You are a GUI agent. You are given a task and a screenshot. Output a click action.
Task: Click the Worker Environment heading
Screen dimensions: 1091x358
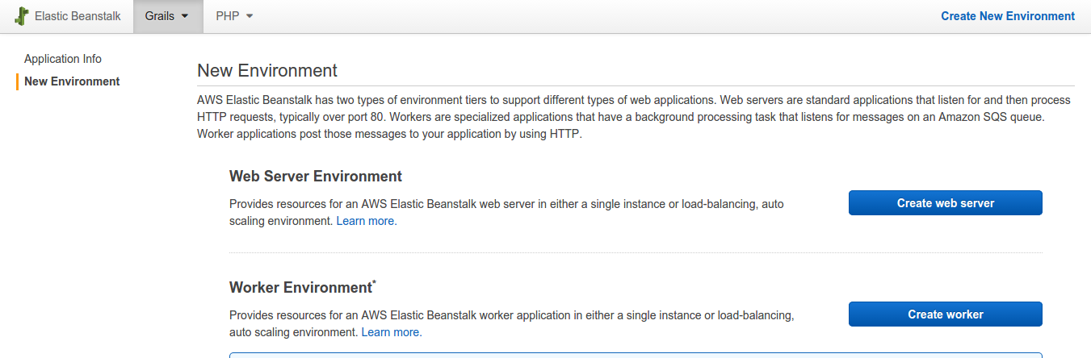(x=300, y=288)
